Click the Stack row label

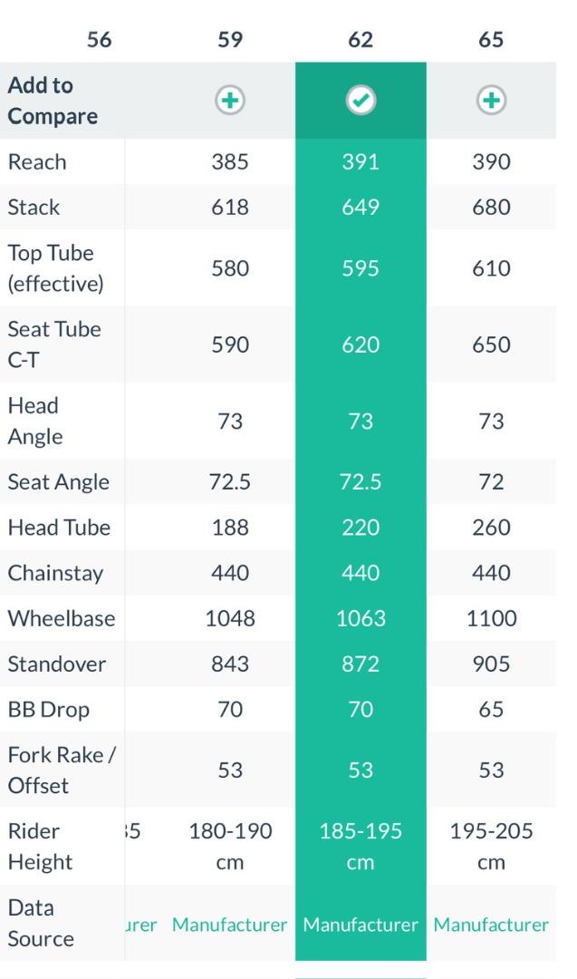click(x=34, y=208)
